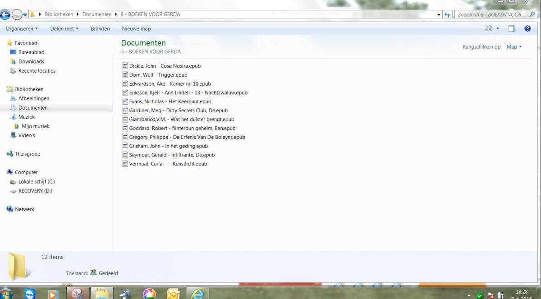Click the Gedeeld status in details pane
Image resolution: width=541 pixels, height=299 pixels.
(x=108, y=273)
